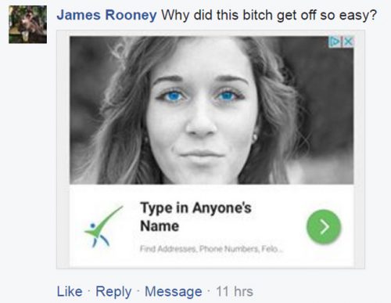Click the 'Find Addresses, Phone Numbers' description text
The width and height of the screenshot is (391, 303).
[211, 249]
